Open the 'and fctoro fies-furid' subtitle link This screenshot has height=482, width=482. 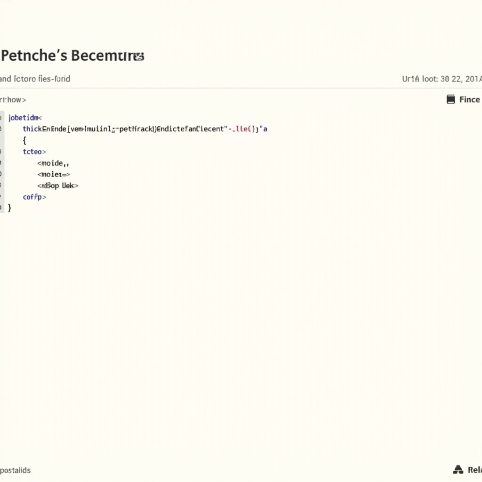click(x=35, y=79)
